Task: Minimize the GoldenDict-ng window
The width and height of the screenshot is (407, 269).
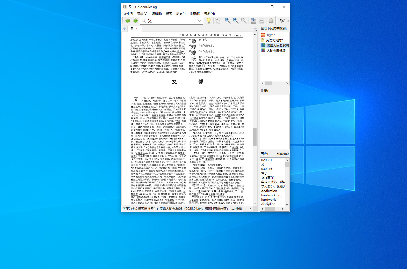Action: [x=260, y=7]
